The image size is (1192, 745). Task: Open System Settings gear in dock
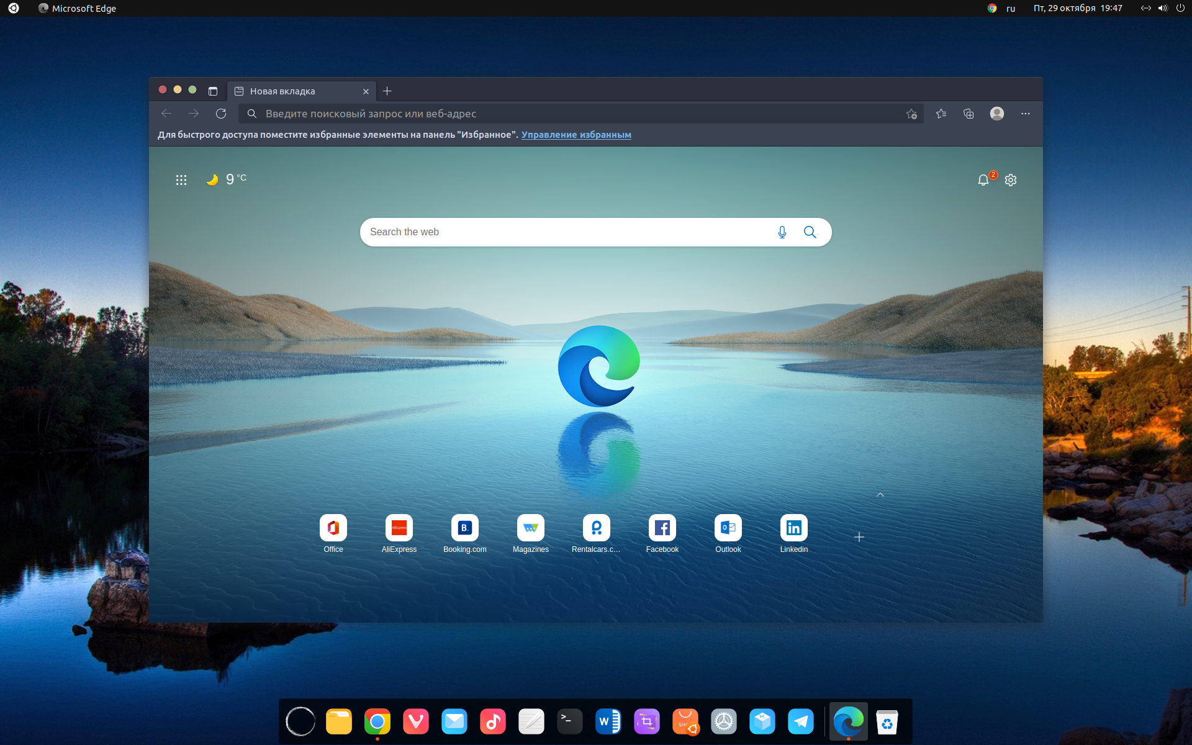pos(724,721)
